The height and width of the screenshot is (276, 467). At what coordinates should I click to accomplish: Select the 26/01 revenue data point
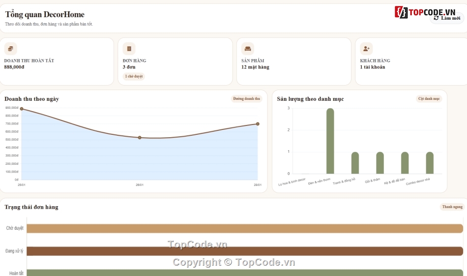pos(140,138)
